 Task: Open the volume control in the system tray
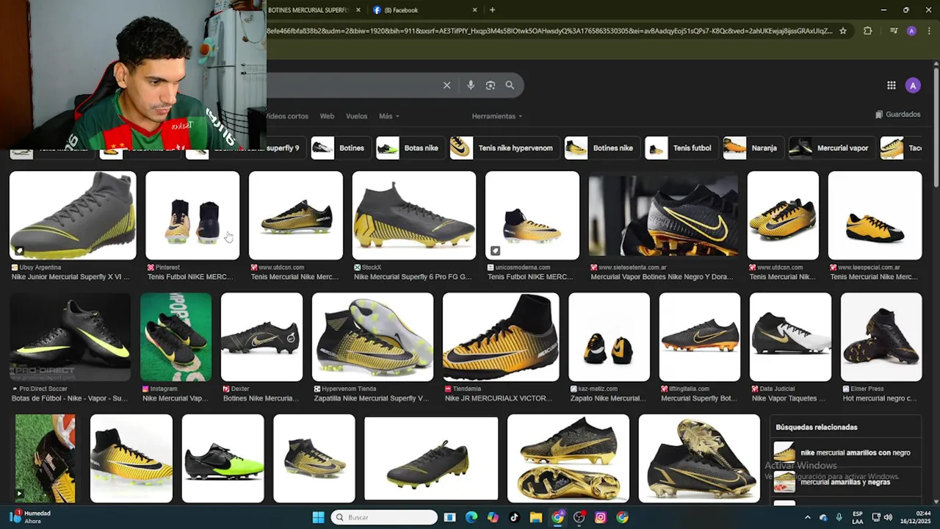click(888, 517)
